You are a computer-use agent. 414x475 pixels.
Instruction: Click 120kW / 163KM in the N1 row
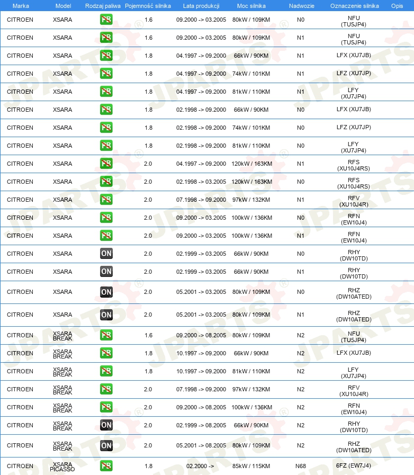[251, 164]
